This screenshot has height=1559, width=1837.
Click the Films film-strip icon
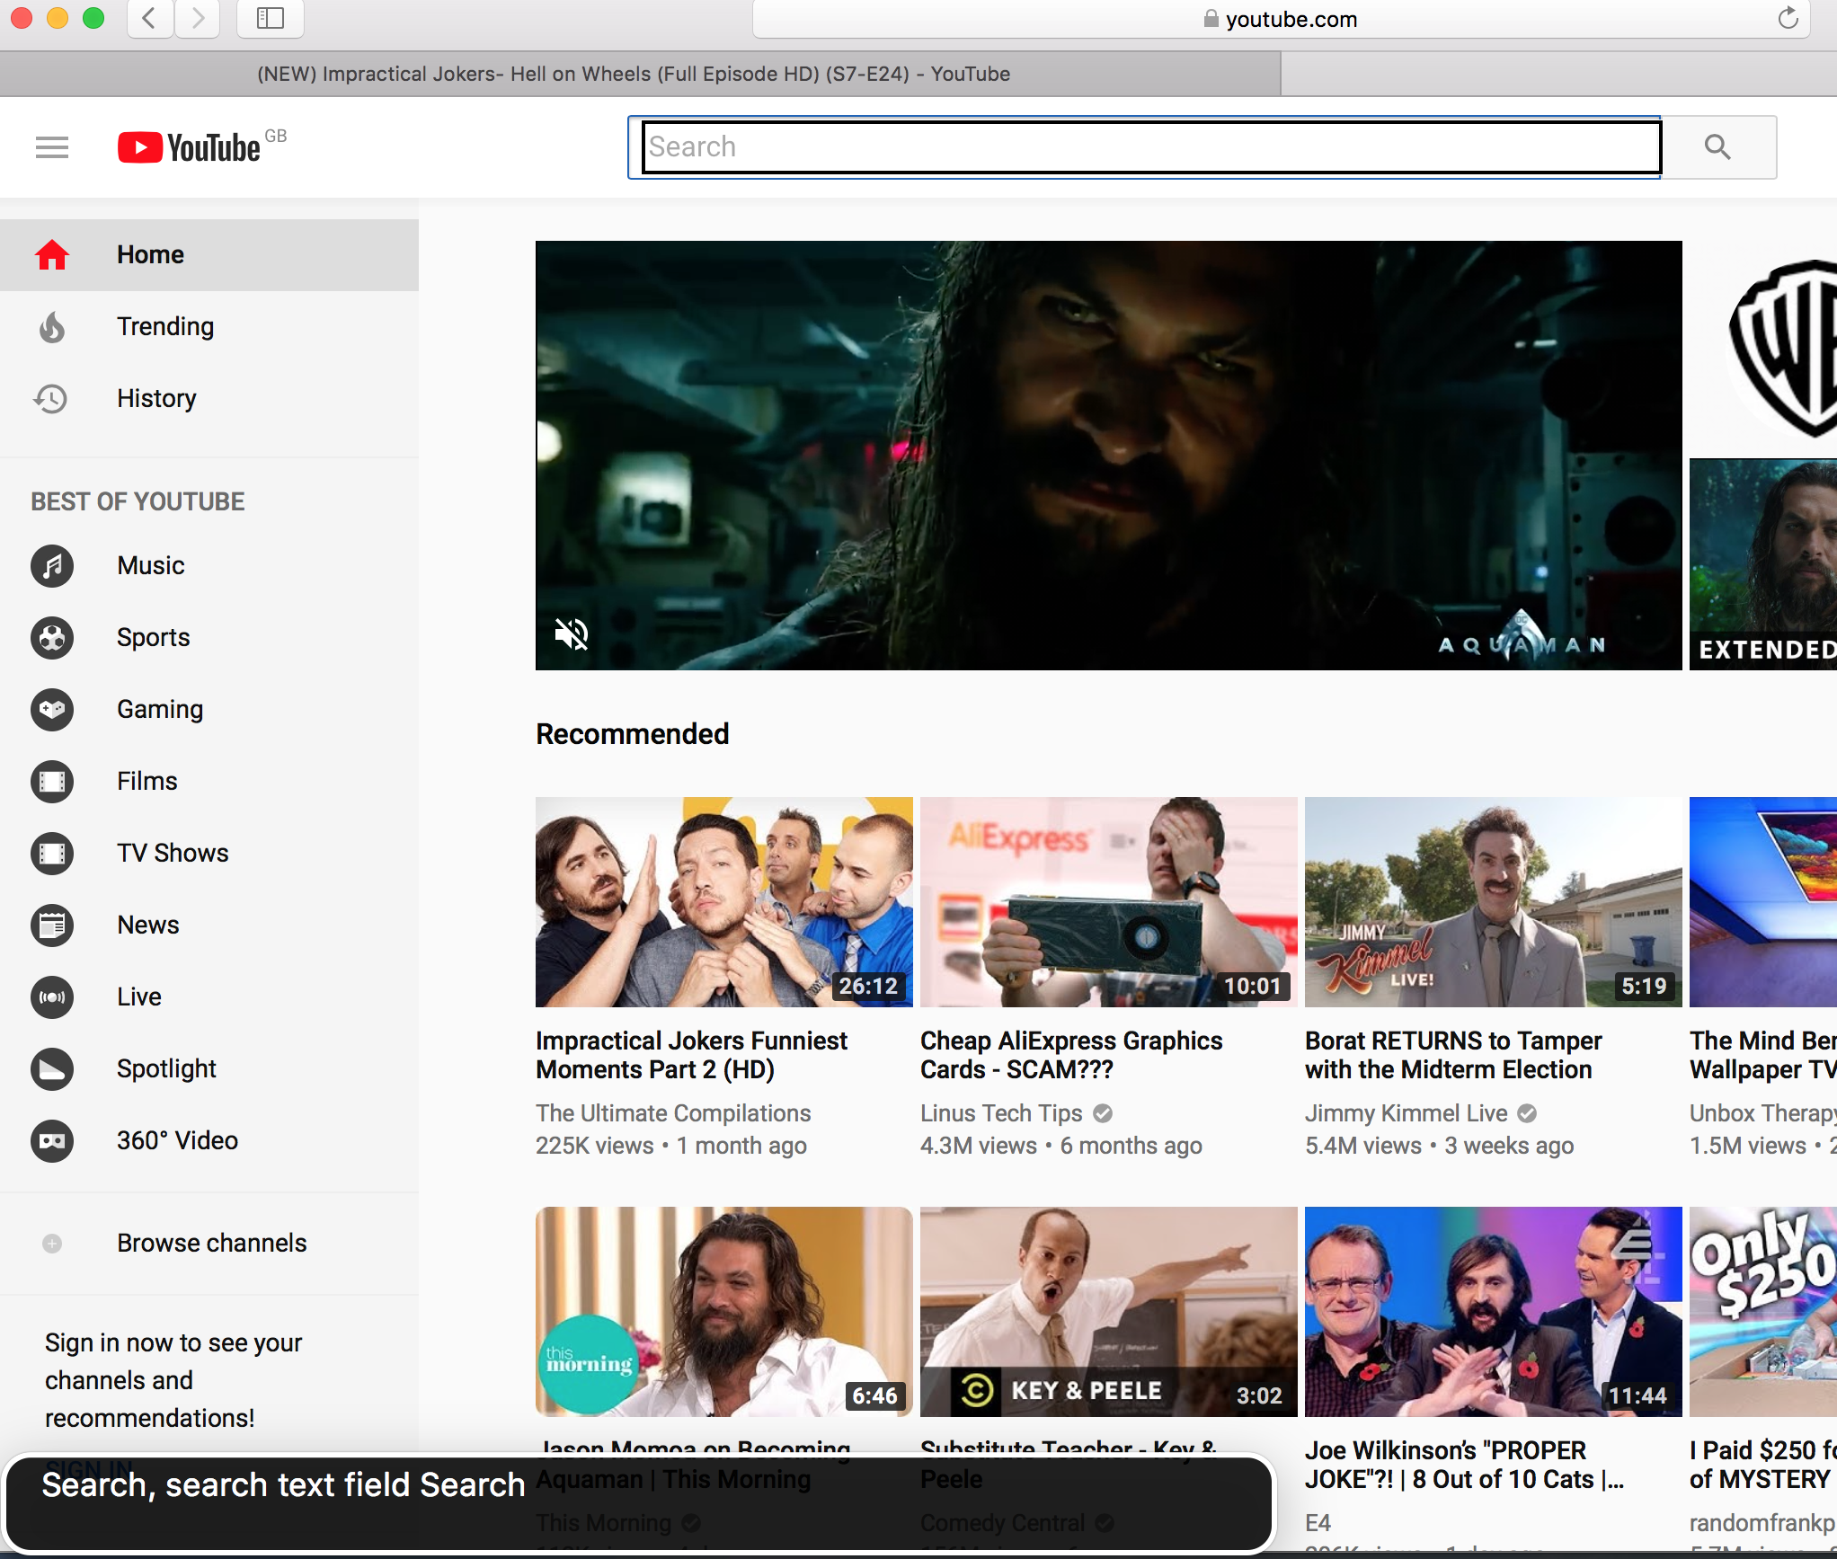(52, 782)
